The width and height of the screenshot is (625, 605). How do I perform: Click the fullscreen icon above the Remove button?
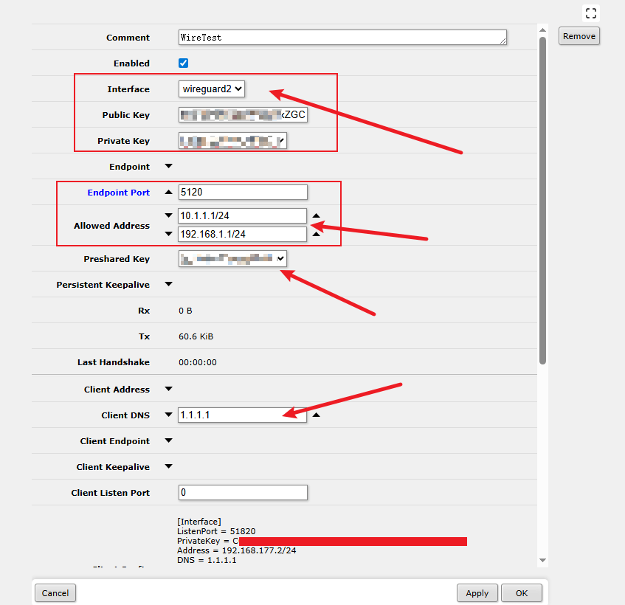590,13
